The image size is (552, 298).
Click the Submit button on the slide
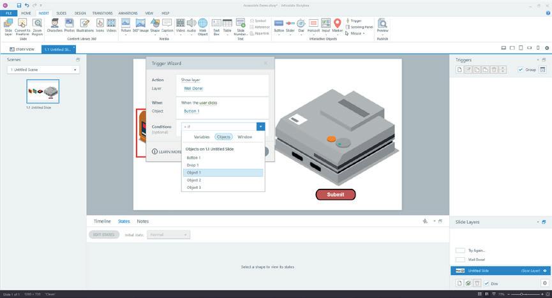click(336, 195)
